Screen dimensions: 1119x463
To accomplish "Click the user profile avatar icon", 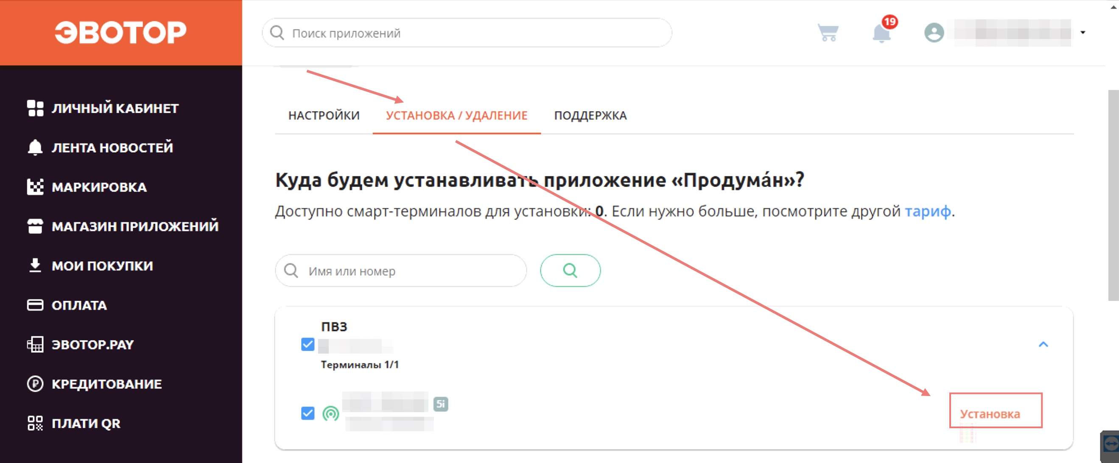I will coord(934,33).
